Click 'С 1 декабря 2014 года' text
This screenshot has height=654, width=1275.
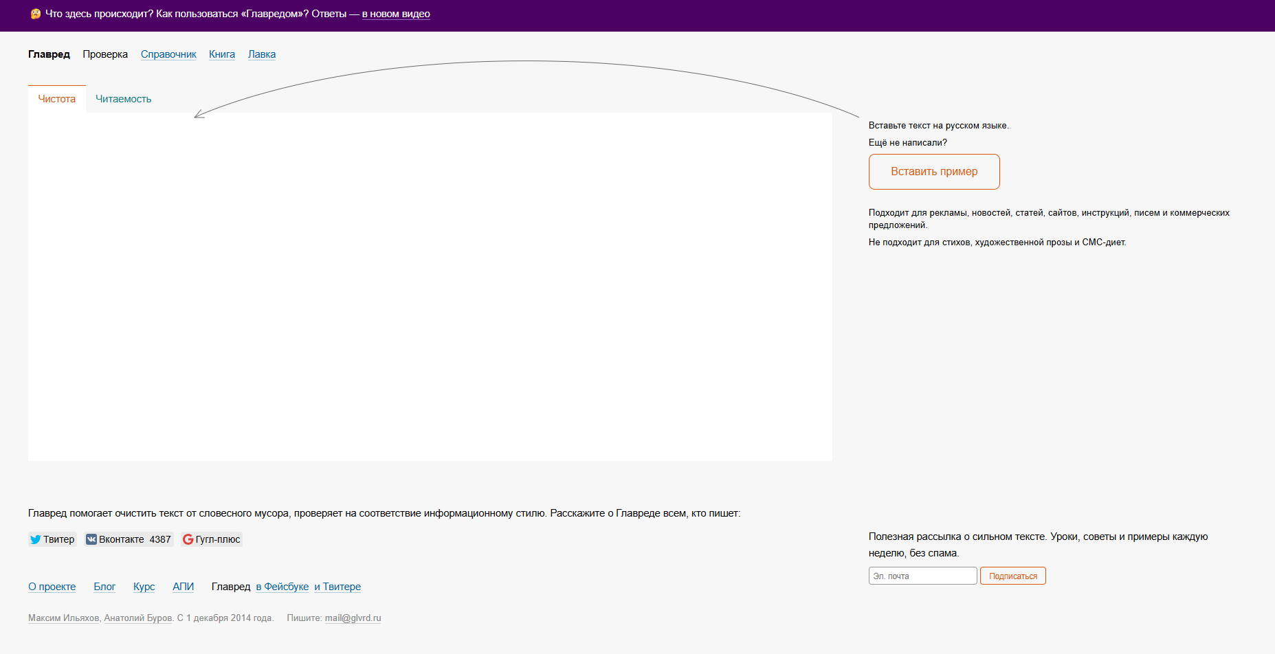tap(225, 618)
